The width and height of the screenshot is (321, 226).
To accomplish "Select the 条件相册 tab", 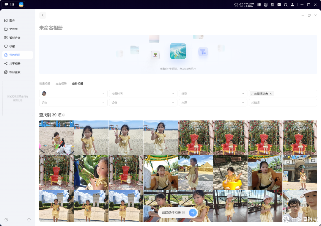I will (78, 84).
